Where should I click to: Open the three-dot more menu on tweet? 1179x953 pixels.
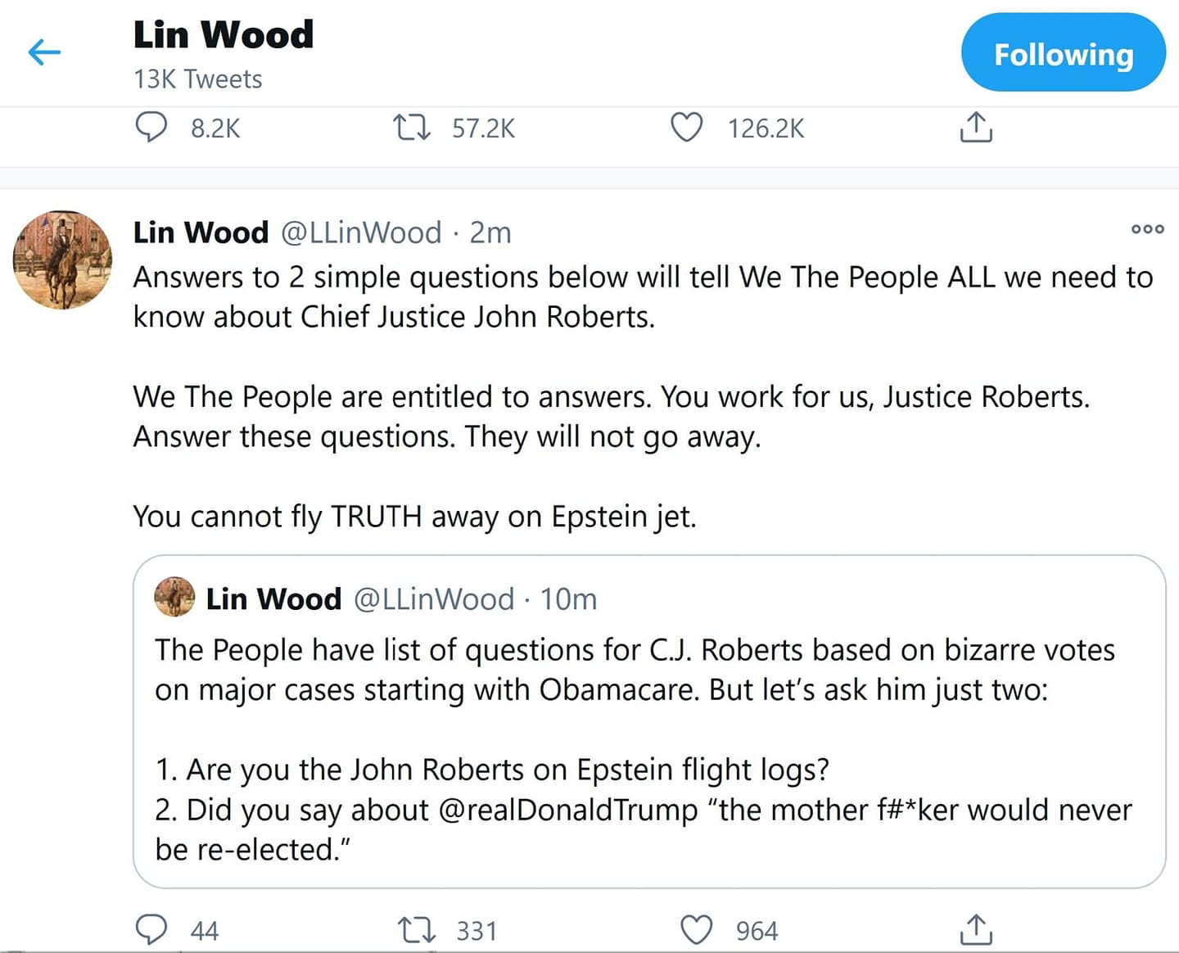(1147, 229)
